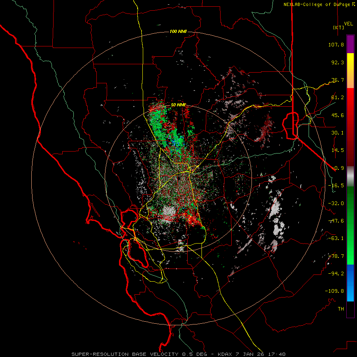Pick the blue segment of velocity color bar

pyautogui.click(x=350, y=283)
